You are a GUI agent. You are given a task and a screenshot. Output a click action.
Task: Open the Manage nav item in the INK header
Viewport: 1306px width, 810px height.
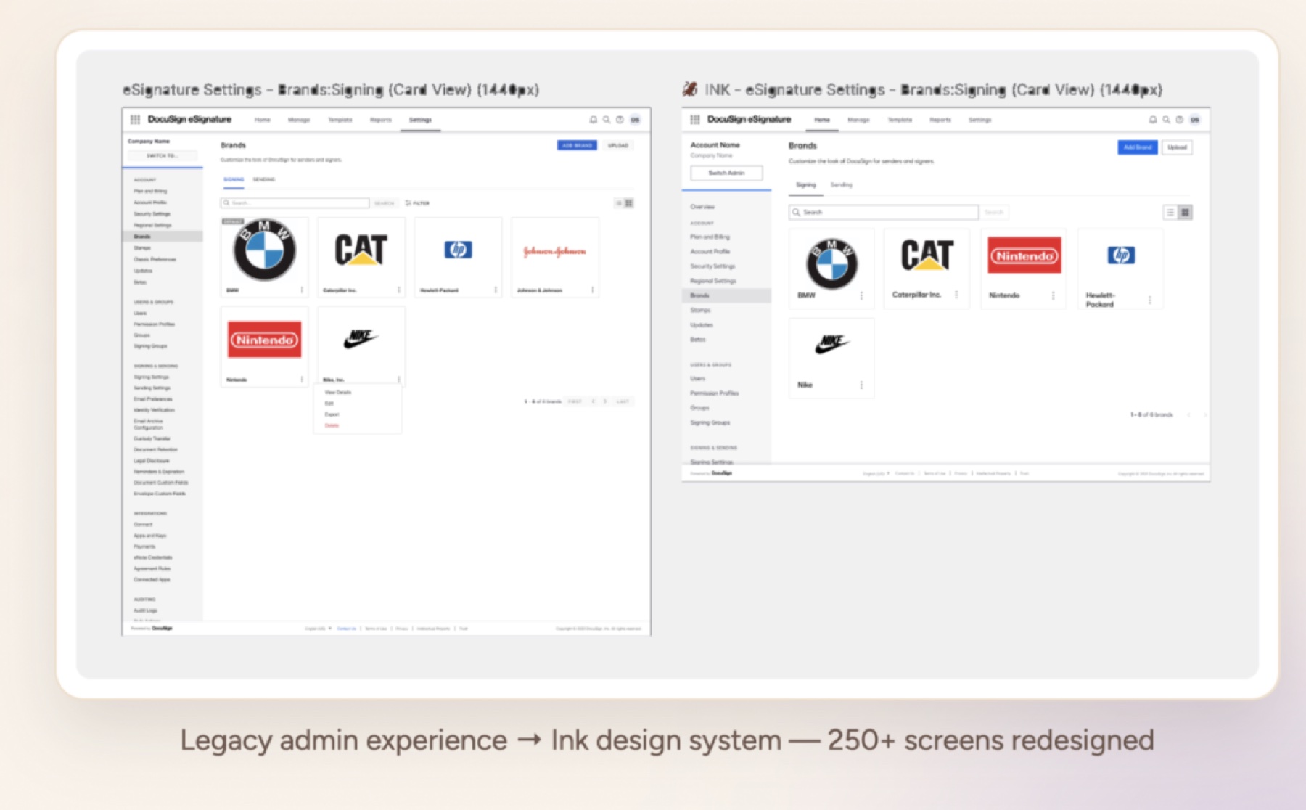[x=858, y=120]
